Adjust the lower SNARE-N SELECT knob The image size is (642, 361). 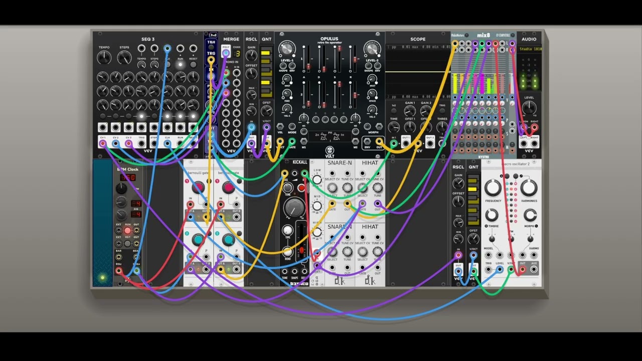point(332,252)
